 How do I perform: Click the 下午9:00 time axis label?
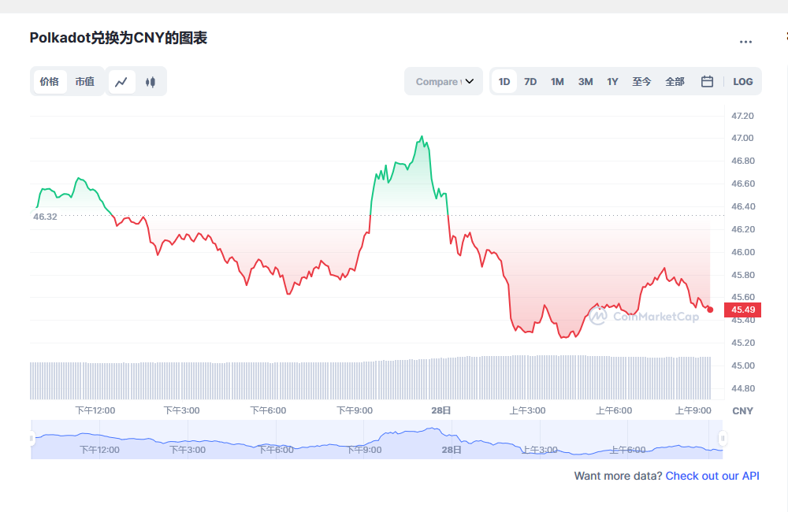(x=355, y=410)
